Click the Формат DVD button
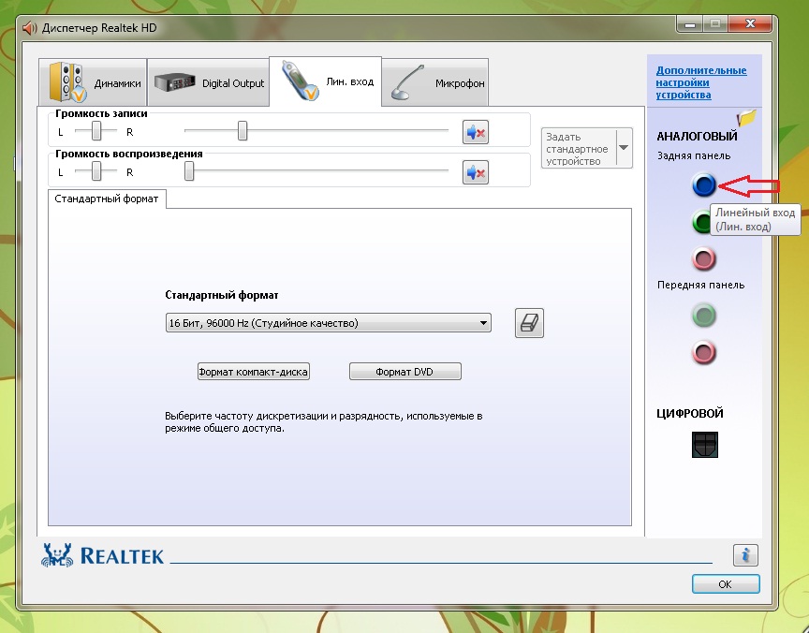 pos(405,372)
